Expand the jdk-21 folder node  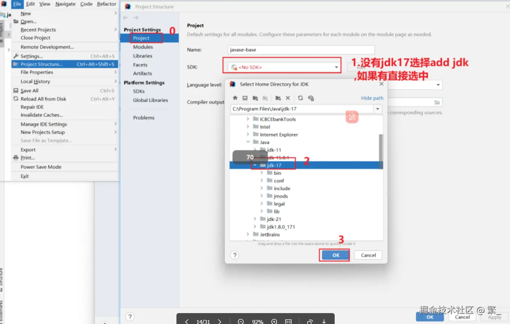click(255, 219)
